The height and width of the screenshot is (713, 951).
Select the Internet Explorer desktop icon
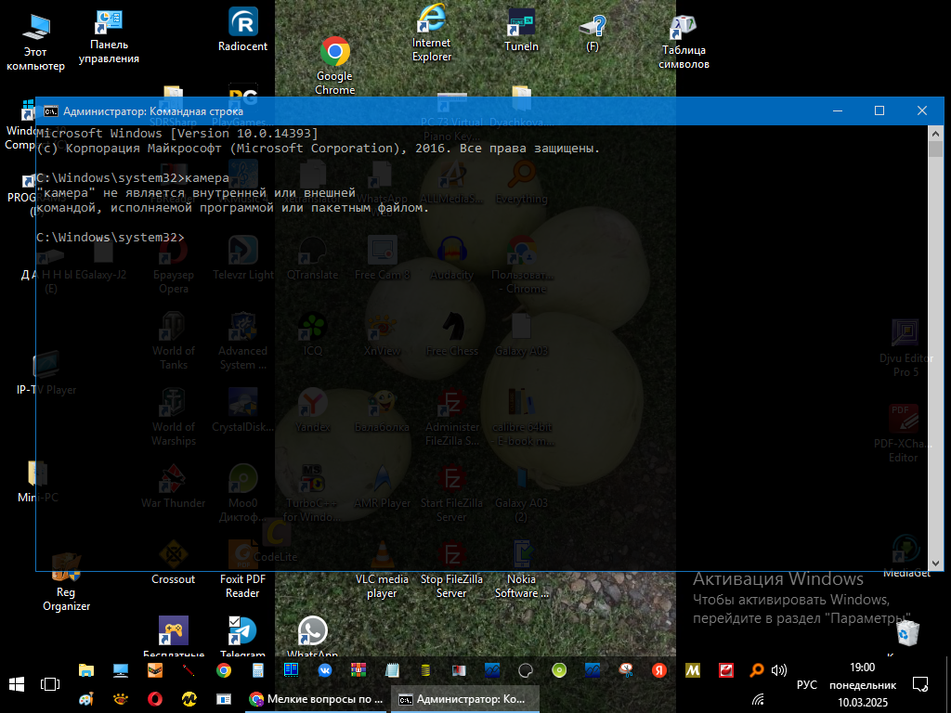click(x=431, y=33)
